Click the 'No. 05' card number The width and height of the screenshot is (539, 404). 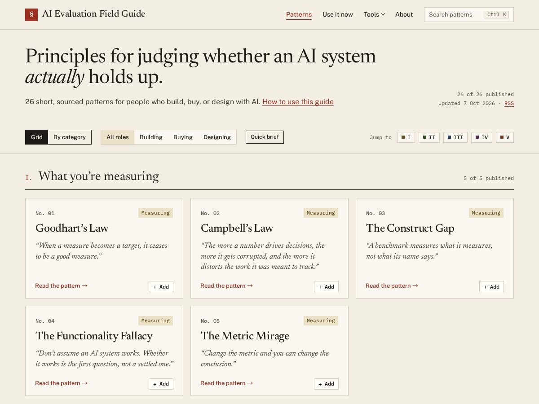pos(210,321)
